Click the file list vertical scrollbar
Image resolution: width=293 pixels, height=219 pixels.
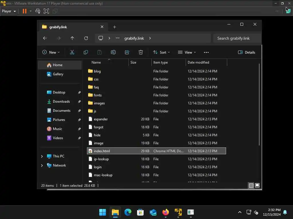click(x=259, y=104)
